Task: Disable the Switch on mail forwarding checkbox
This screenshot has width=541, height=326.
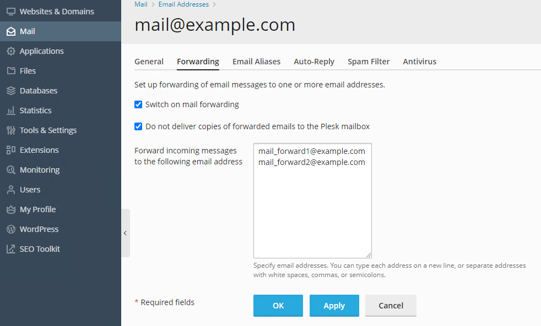Action: click(x=138, y=104)
